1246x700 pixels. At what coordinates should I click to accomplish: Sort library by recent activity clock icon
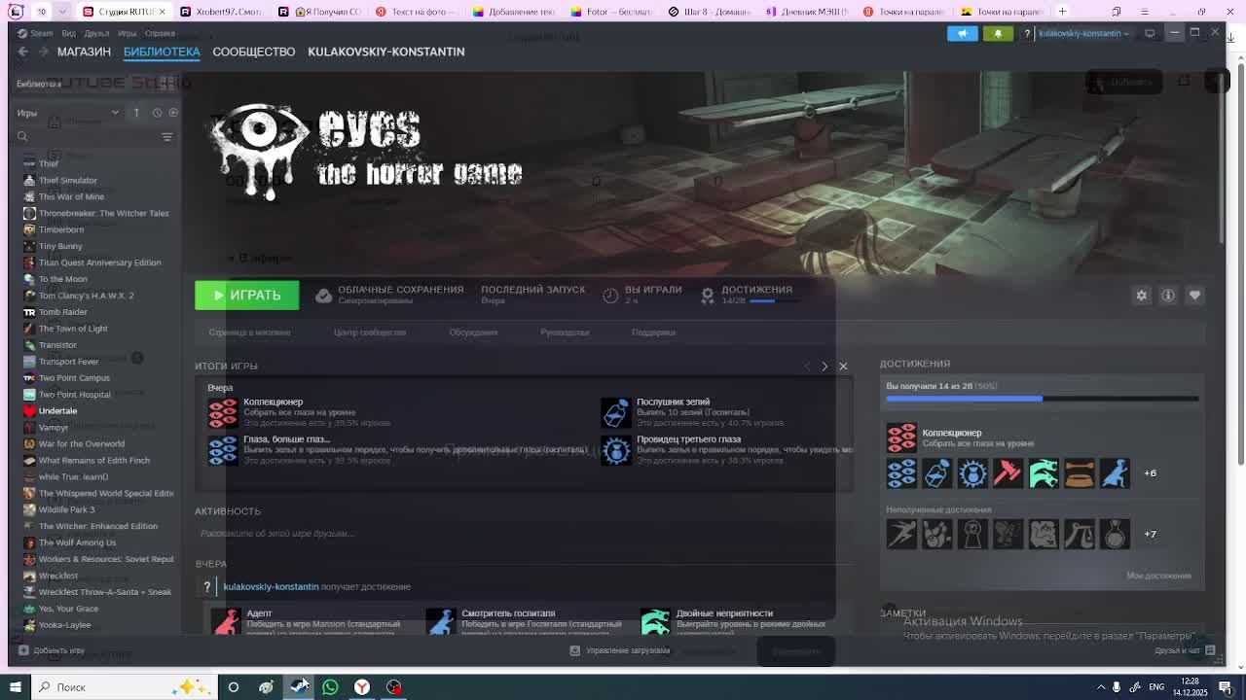point(157,113)
